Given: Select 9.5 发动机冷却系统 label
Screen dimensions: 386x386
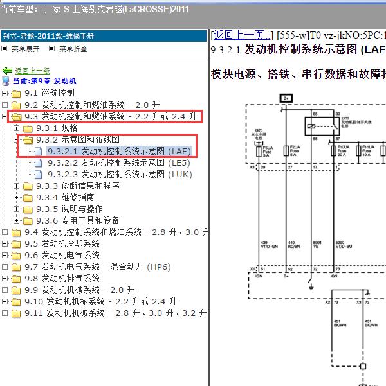Looking at the screenshot, I should coord(62,243).
